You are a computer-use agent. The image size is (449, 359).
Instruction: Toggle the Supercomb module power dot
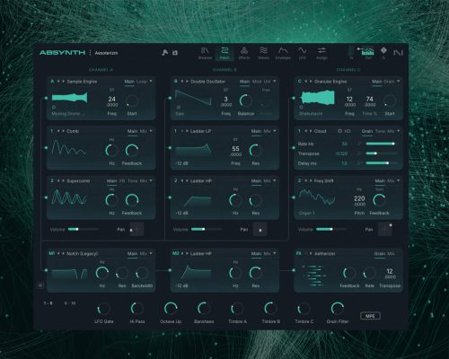coord(46,197)
